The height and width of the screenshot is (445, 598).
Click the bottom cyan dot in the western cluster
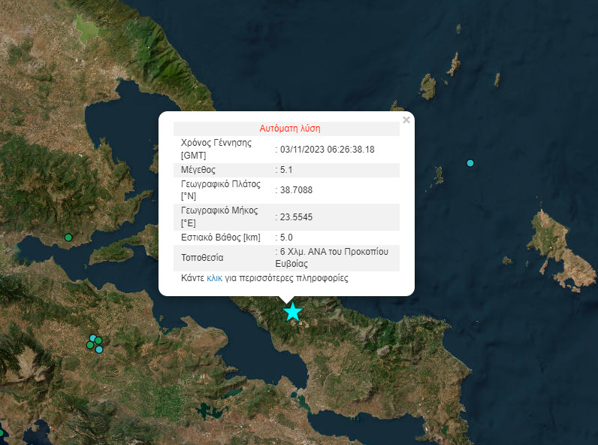click(99, 349)
